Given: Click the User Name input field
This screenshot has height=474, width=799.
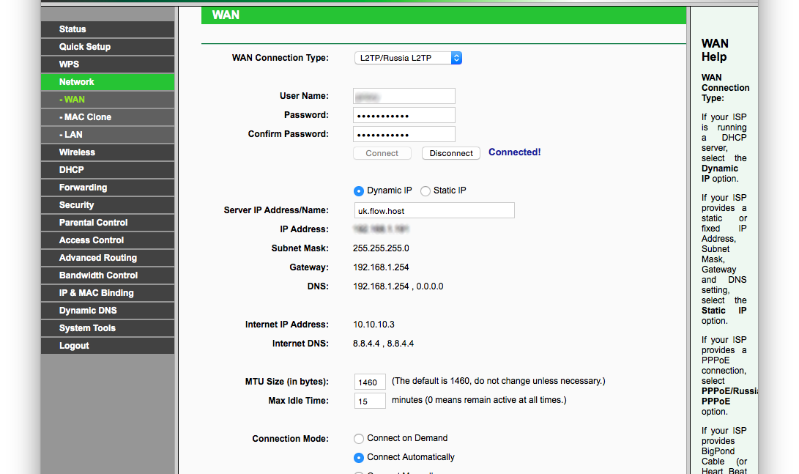Looking at the screenshot, I should point(404,96).
